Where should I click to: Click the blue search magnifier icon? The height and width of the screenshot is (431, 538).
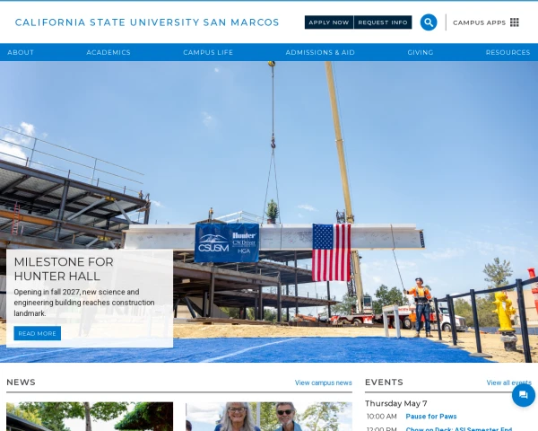click(429, 22)
